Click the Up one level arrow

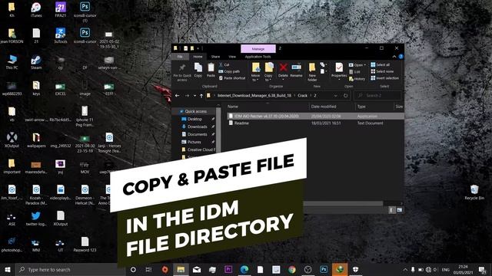tap(201, 96)
